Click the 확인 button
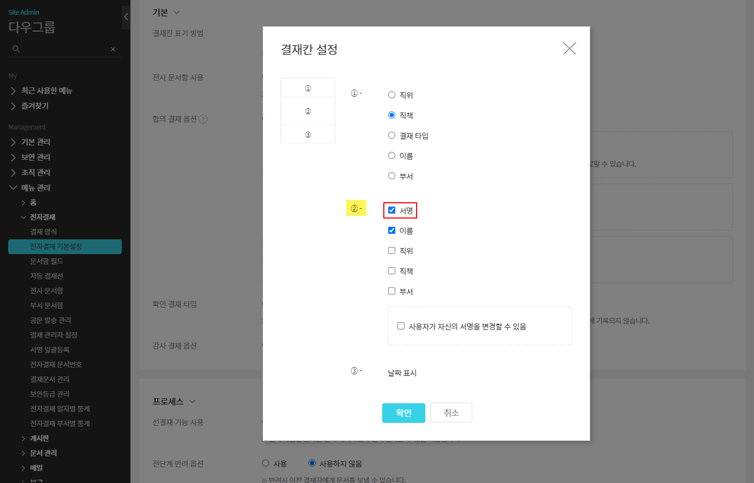Image resolution: width=754 pixels, height=483 pixels. click(403, 413)
